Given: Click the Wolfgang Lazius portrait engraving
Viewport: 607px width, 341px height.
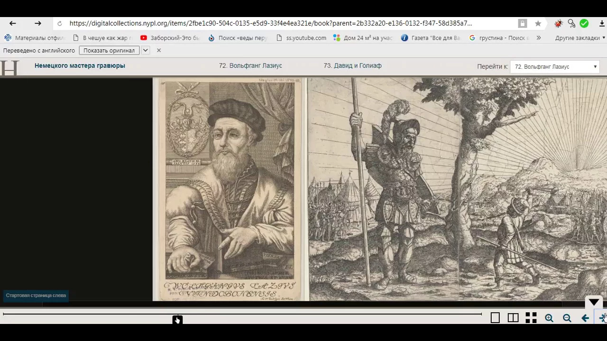Looking at the screenshot, I should tap(230, 189).
